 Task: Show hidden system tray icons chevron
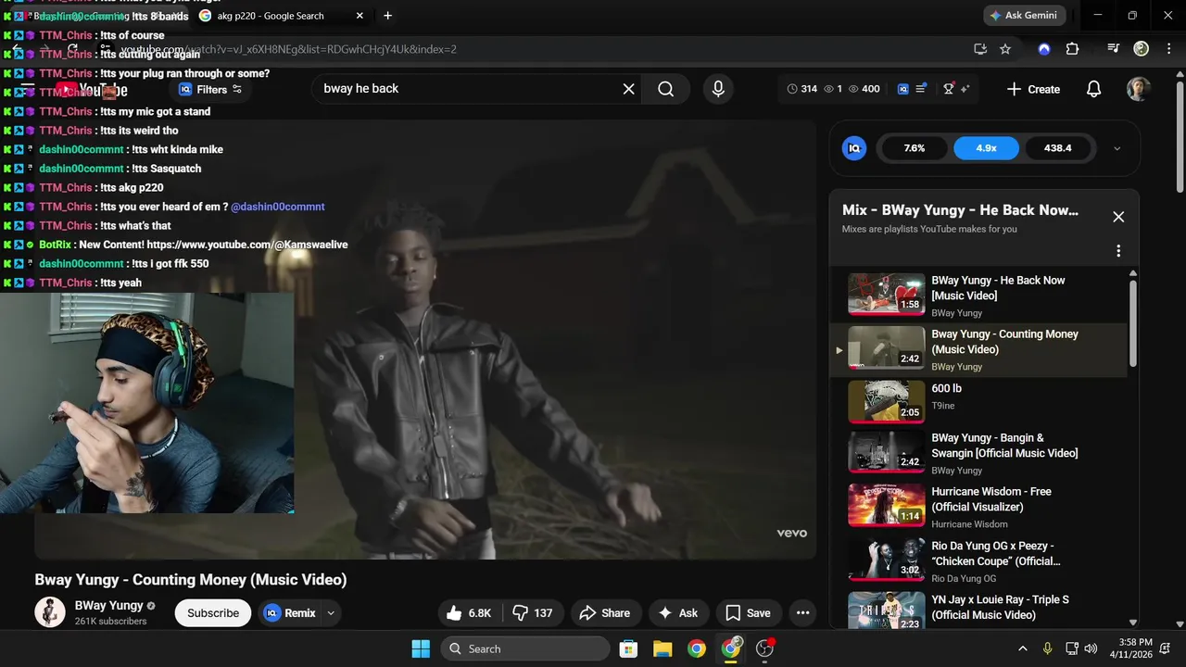click(1023, 648)
